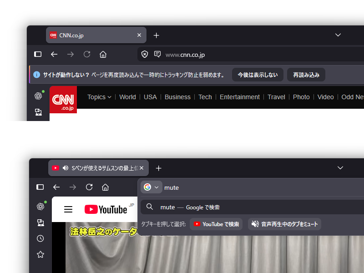This screenshot has height=273, width=364.
Task: Open the tracking protection shield on cnn.co.jp
Action: (145, 55)
